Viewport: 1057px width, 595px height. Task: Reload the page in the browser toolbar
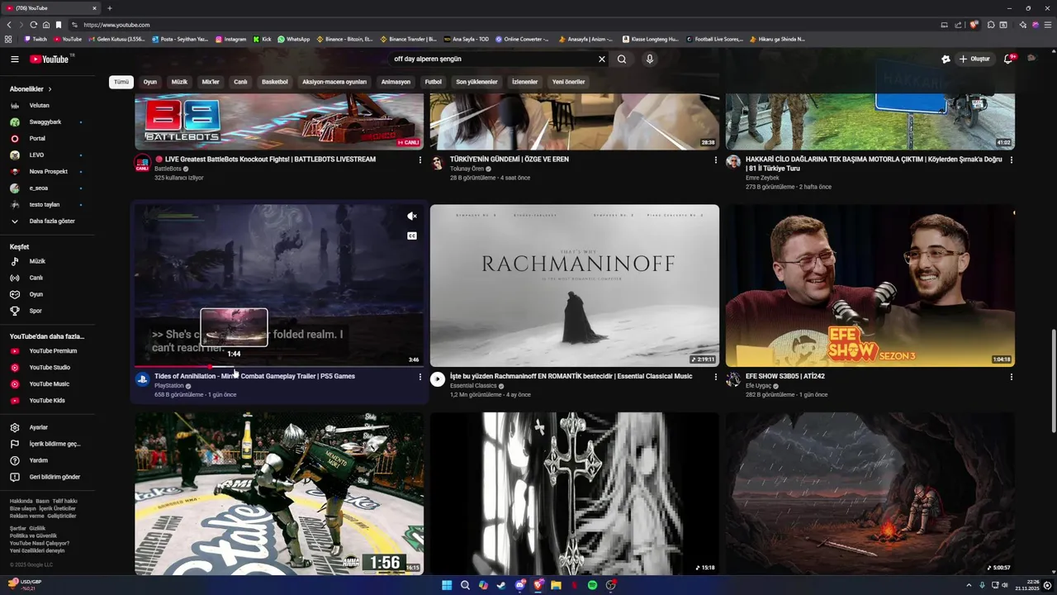[33, 25]
